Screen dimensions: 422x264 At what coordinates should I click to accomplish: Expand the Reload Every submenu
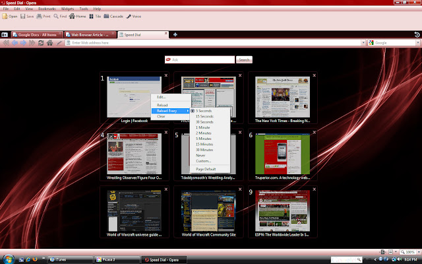tap(171, 111)
